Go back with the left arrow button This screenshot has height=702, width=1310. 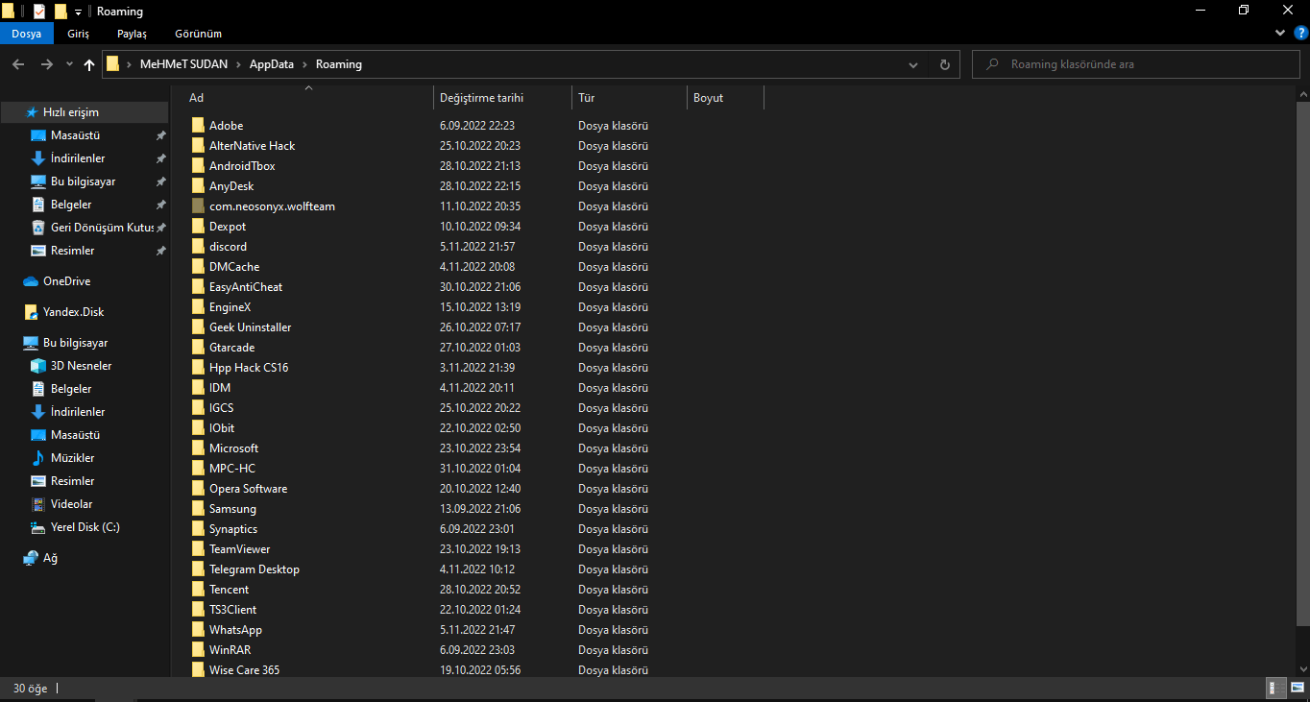tap(18, 64)
